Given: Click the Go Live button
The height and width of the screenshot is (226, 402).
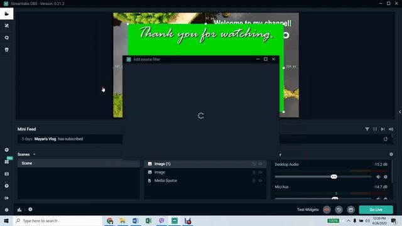Looking at the screenshot, I should [376, 210].
